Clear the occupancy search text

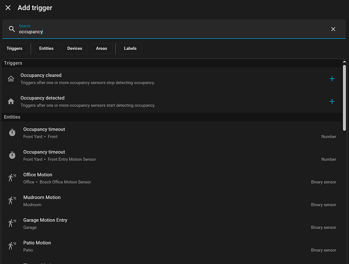click(333, 29)
